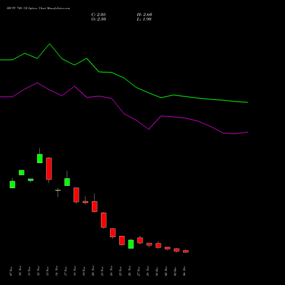Image resolution: width=285 pixels, height=285 pixels.
Task: Click the low price value L: 1.90
Action: [x=144, y=19]
